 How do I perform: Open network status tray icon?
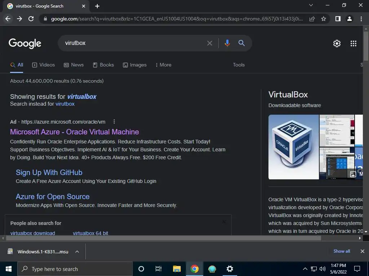tap(314, 269)
